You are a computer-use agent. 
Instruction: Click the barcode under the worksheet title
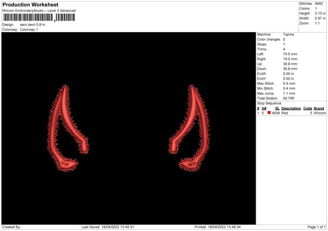[x=39, y=17]
